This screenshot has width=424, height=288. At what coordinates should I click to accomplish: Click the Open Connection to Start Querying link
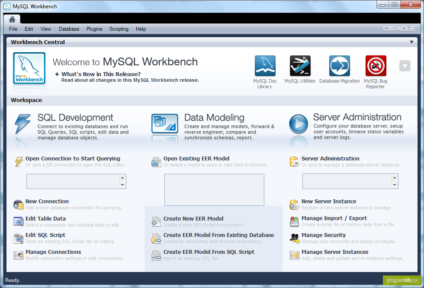coord(73,159)
